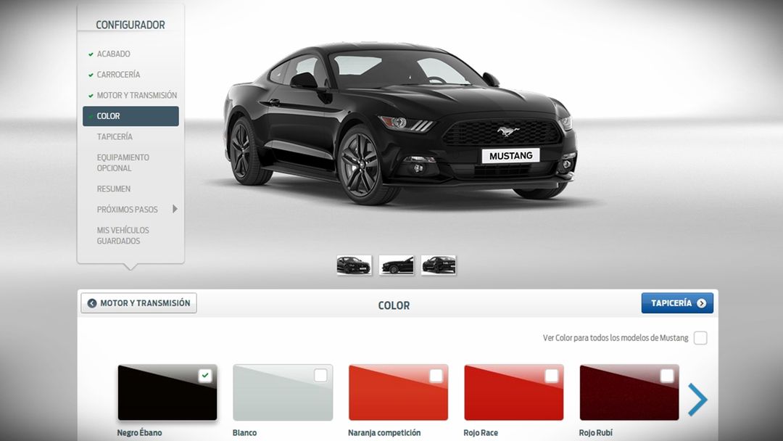Check the Rojo Rubí checkbox
783x441 pixels.
coord(667,376)
